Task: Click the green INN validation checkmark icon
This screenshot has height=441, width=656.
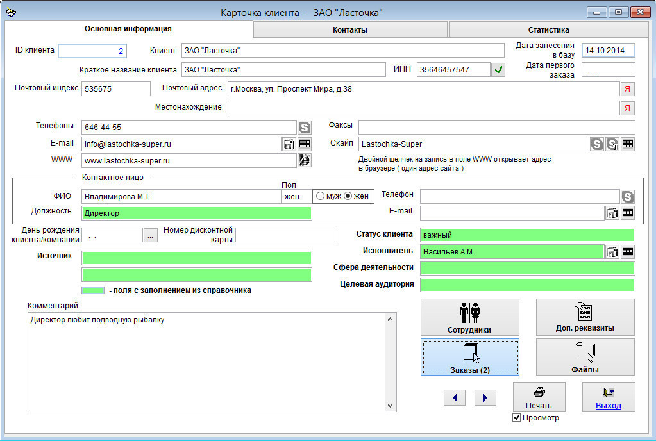Action: [x=498, y=70]
